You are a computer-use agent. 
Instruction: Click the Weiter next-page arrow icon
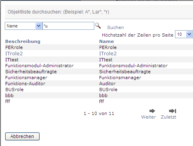point(152,111)
